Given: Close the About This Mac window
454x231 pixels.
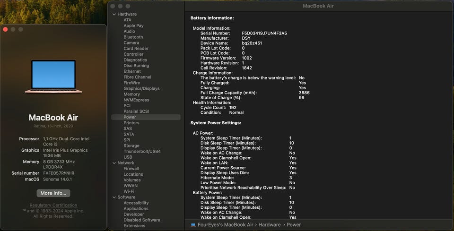Looking at the screenshot, I should 6,29.
